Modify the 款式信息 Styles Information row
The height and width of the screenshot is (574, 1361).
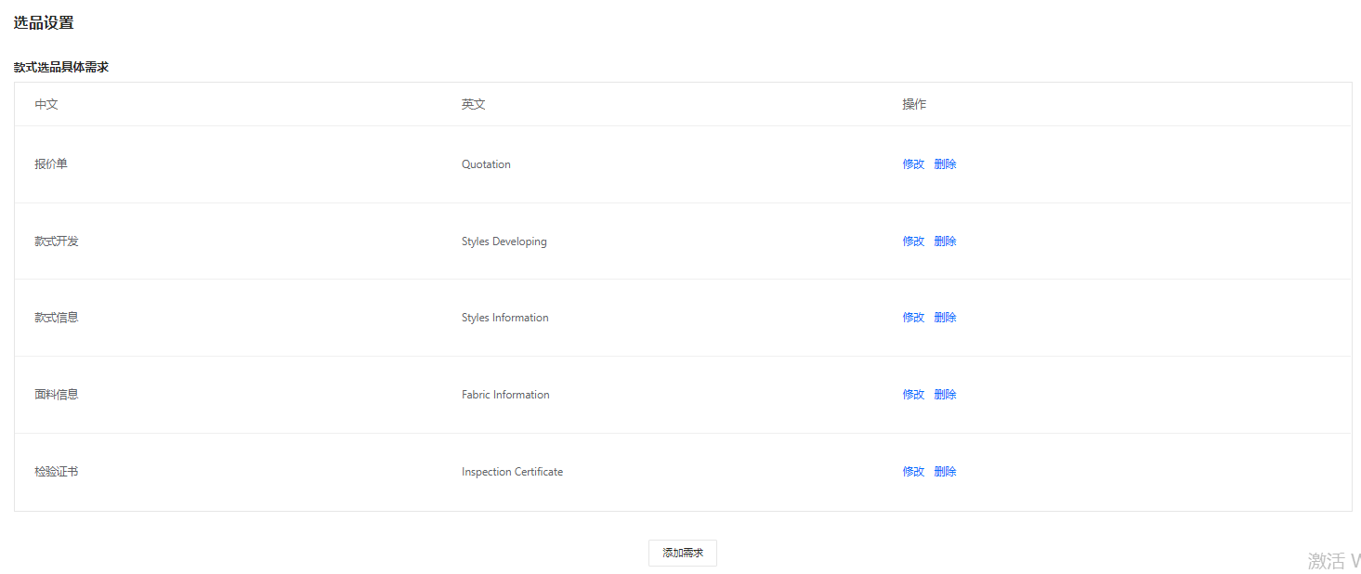point(912,318)
